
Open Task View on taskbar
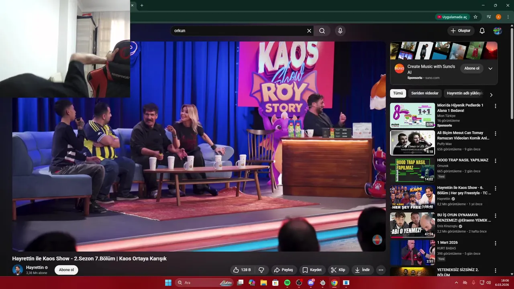240,283
